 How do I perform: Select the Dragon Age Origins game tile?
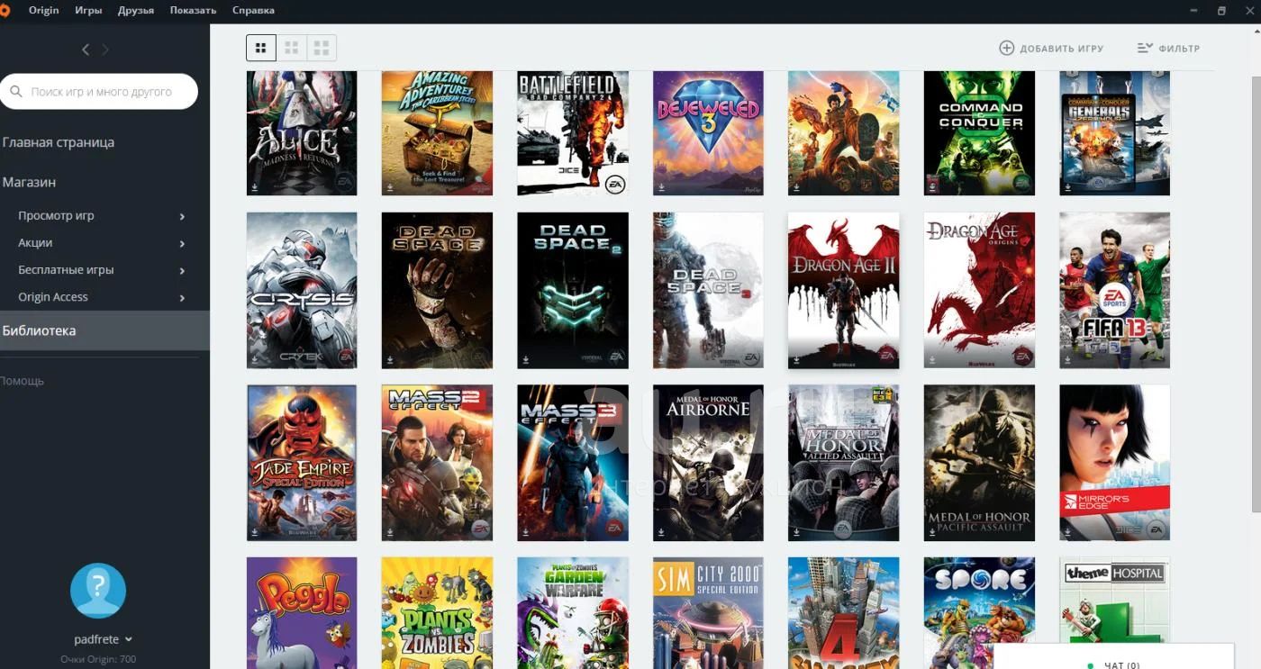(x=979, y=290)
